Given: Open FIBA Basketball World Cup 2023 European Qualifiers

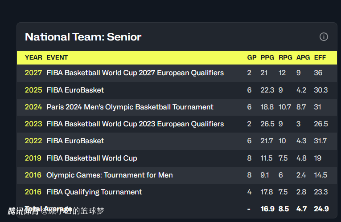Looking at the screenshot, I should 135,124.
